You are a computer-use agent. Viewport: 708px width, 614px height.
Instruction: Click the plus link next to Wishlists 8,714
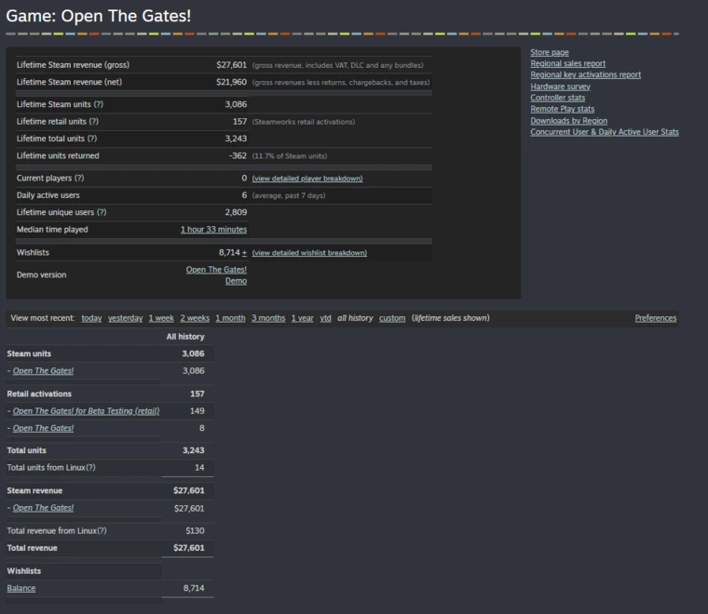tap(244, 252)
